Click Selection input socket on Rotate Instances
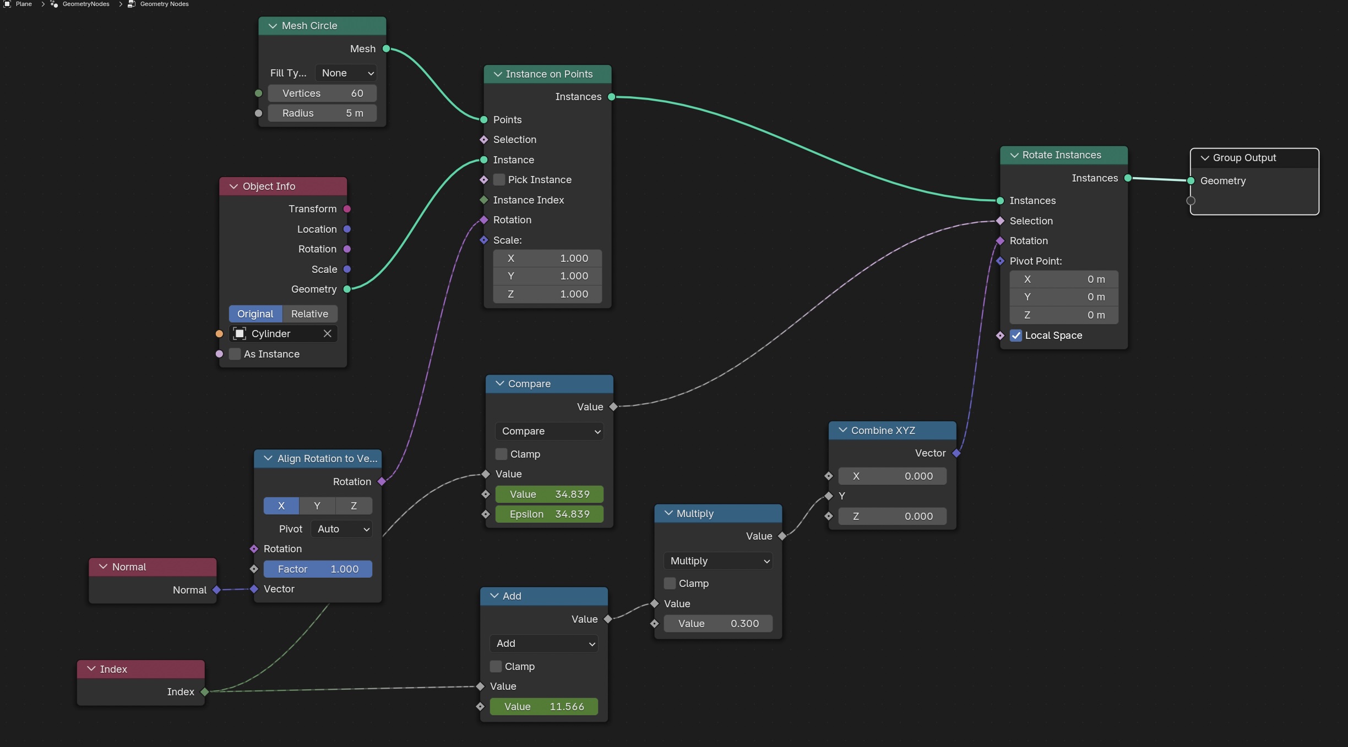The image size is (1348, 747). [1001, 221]
